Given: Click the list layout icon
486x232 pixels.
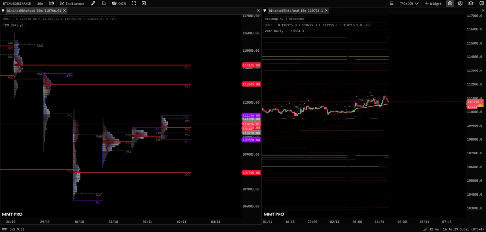Looking at the screenshot, I should pyautogui.click(x=392, y=3).
